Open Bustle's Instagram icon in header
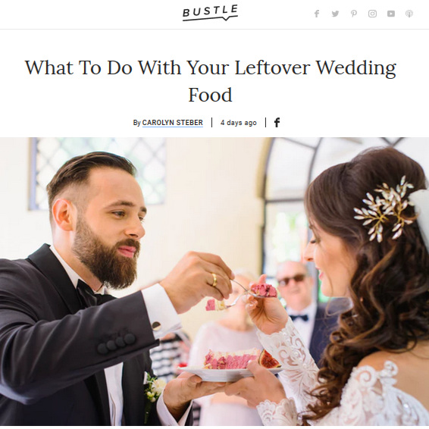The image size is (429, 429). click(x=372, y=14)
